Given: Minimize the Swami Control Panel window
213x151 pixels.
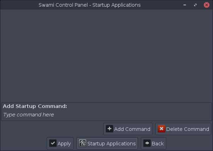Looking at the screenshot, I should tap(185, 5).
